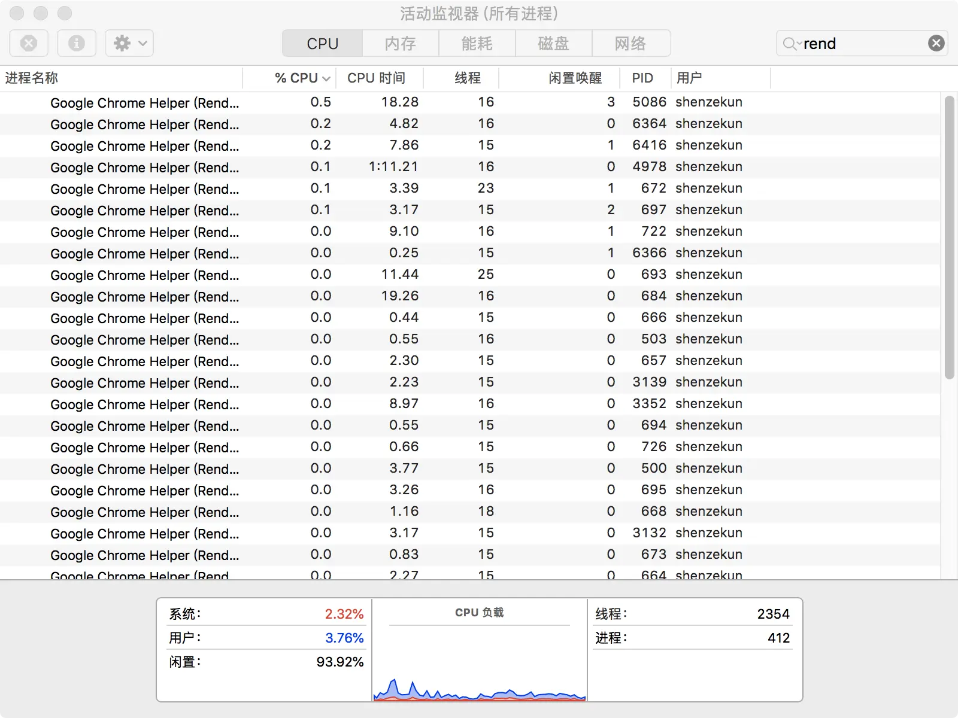Image resolution: width=958 pixels, height=718 pixels.
Task: Click the red close window button
Action: pos(17,13)
